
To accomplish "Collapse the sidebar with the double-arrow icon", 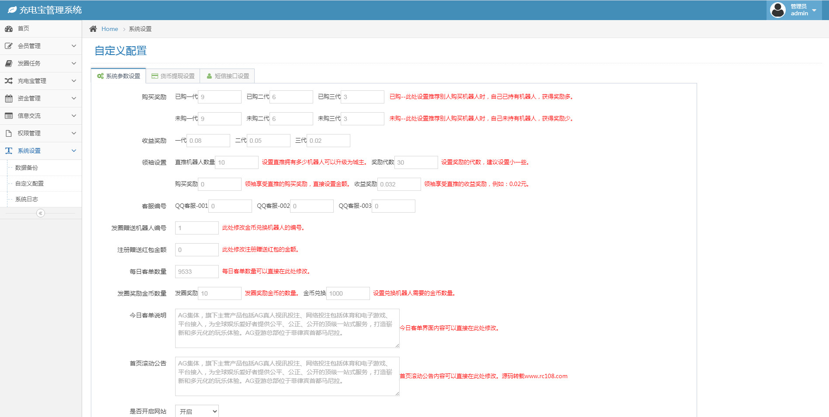I will point(41,213).
